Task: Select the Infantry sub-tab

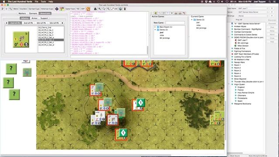Action: (x=24, y=18)
